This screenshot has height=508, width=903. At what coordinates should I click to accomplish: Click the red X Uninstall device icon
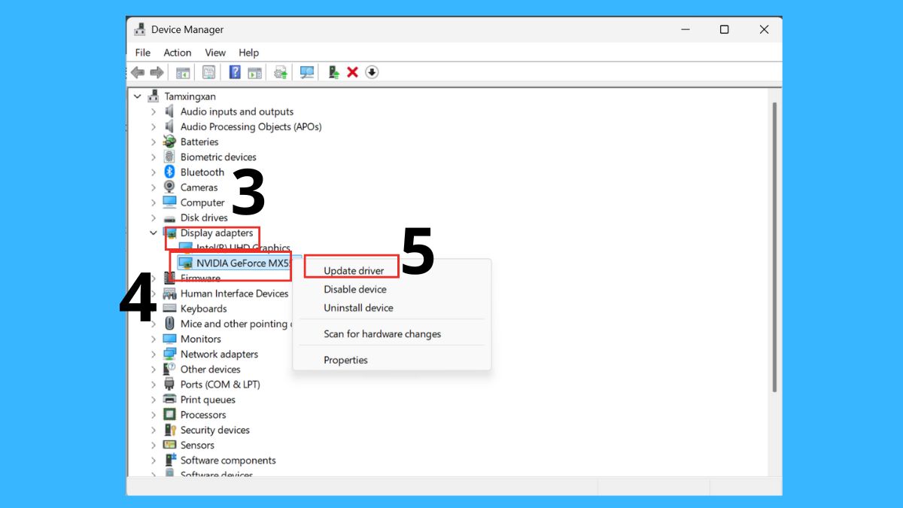click(x=354, y=71)
